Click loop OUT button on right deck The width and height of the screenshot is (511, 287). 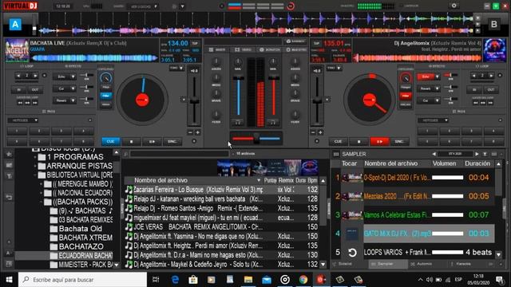pyautogui.click(x=491, y=89)
